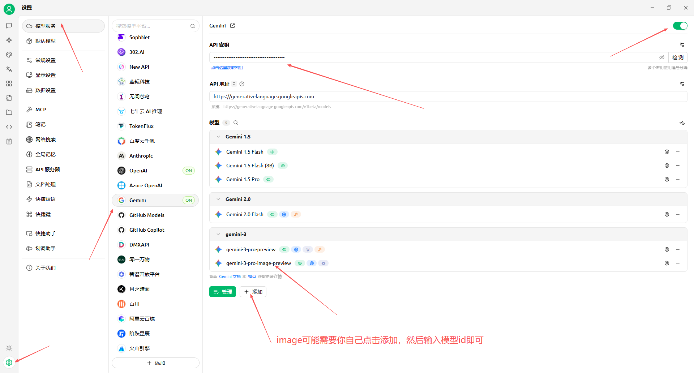Remove gemini-3-pro-preview with minus icon
Image resolution: width=694 pixels, height=373 pixels.
(x=678, y=249)
